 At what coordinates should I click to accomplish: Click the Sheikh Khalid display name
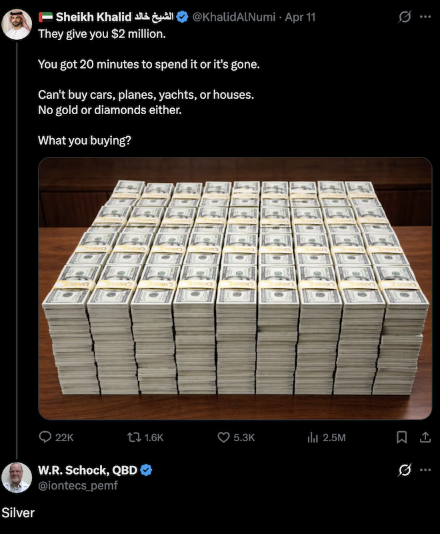click(x=93, y=17)
